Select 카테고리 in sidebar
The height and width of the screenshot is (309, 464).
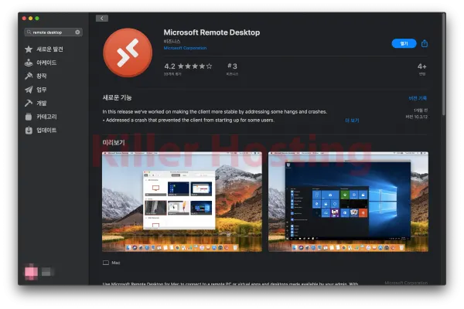(x=46, y=117)
